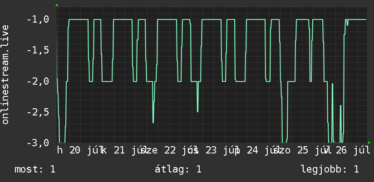Click the line's -2,5 dip after 22 júl
The width and height of the screenshot is (374, 182).
198,110
